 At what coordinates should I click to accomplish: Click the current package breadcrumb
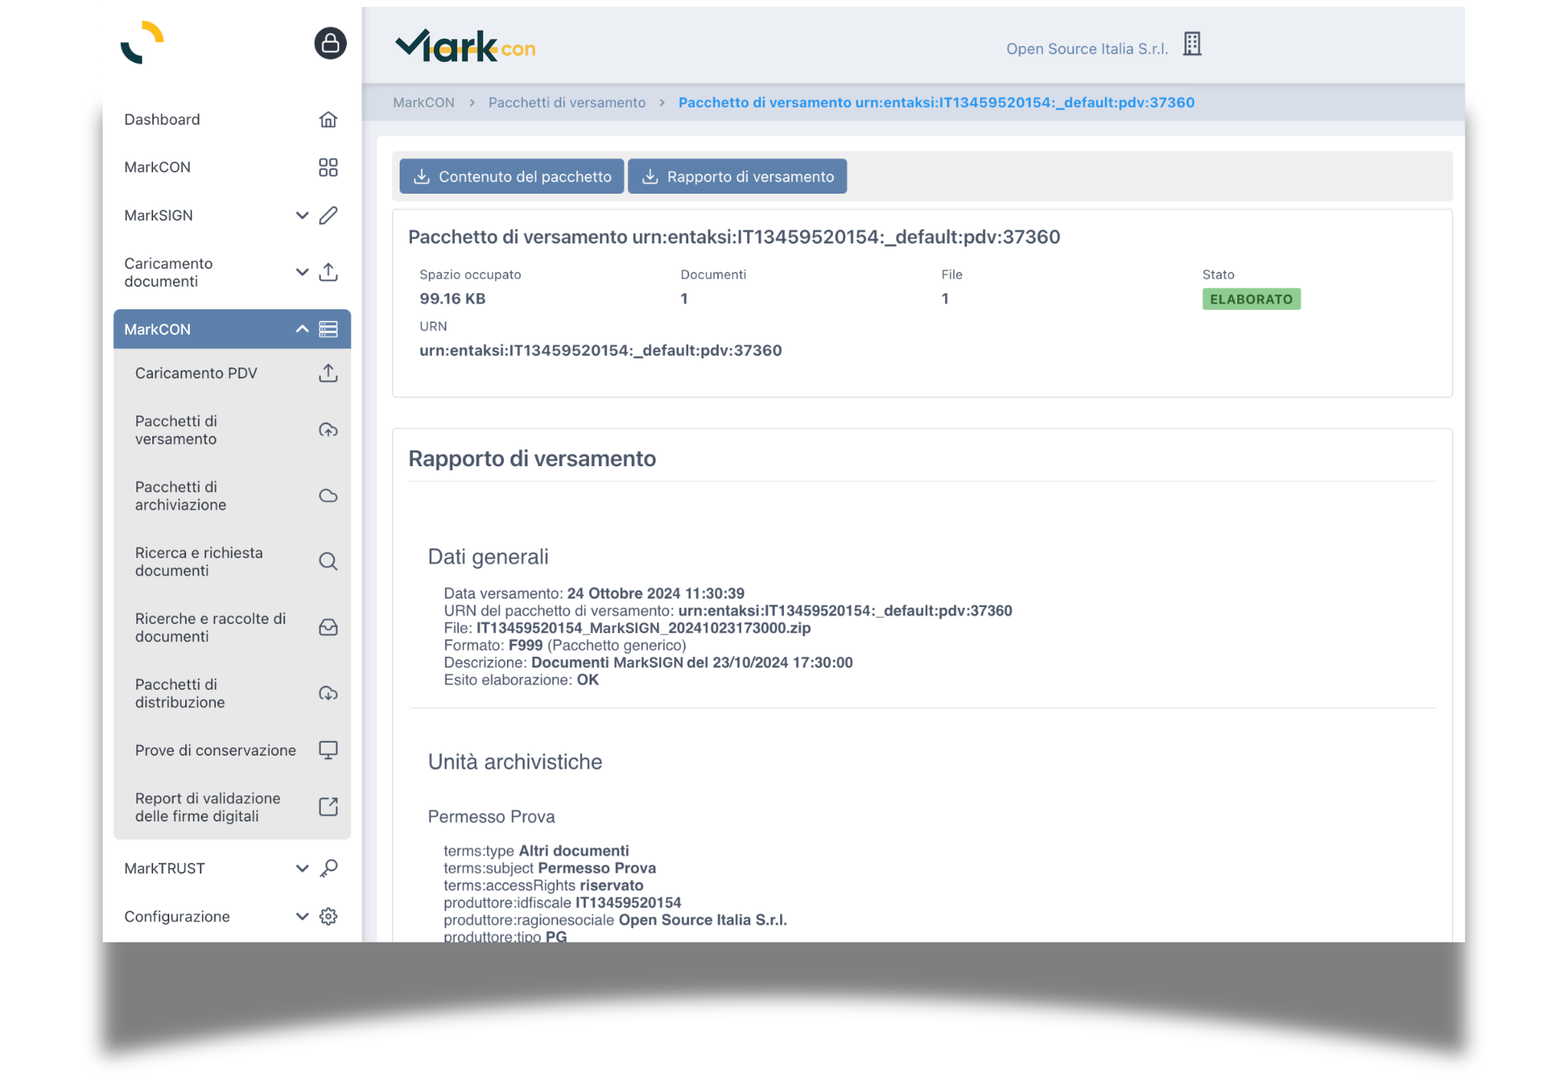click(x=936, y=103)
